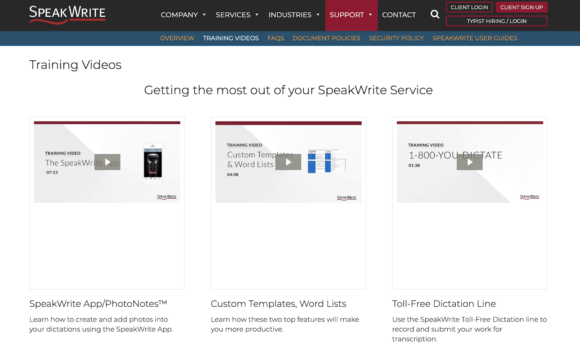The height and width of the screenshot is (358, 580).
Task: Click the SpeakWrite App/PhotoNotes heading
Action: click(x=98, y=304)
